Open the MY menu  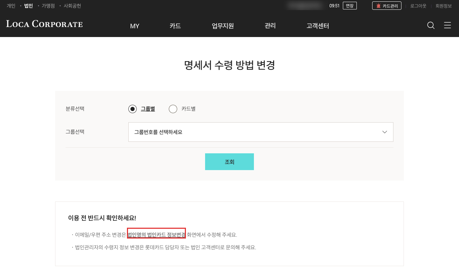[x=135, y=26]
